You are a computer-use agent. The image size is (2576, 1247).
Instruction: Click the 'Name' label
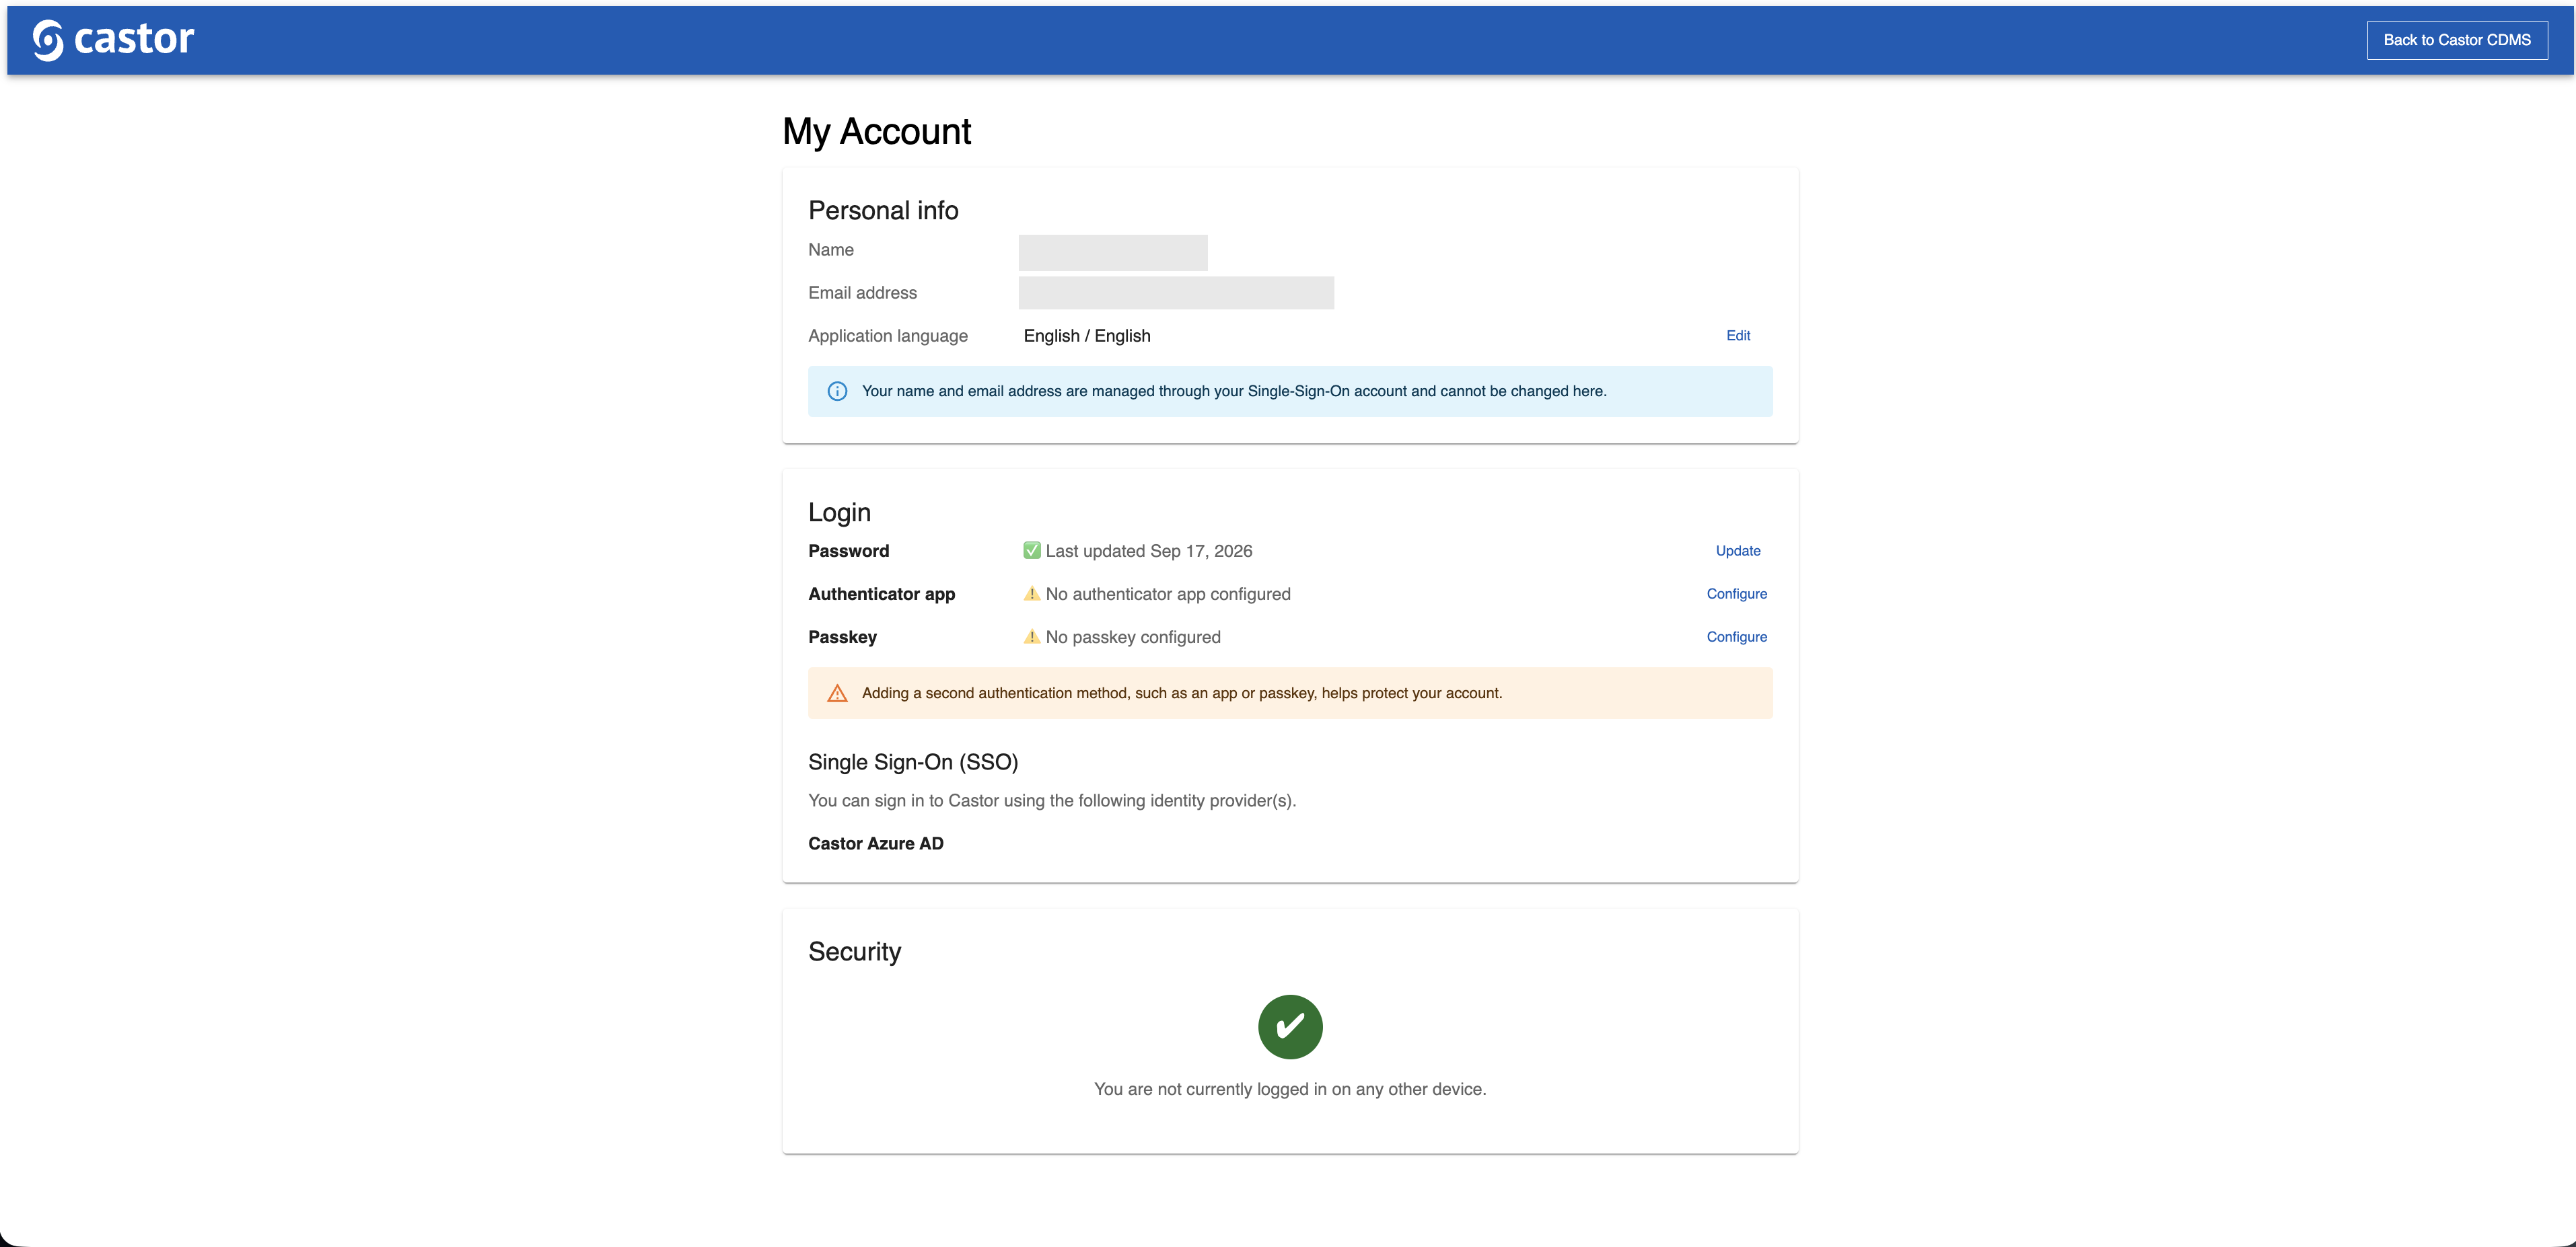[830, 250]
